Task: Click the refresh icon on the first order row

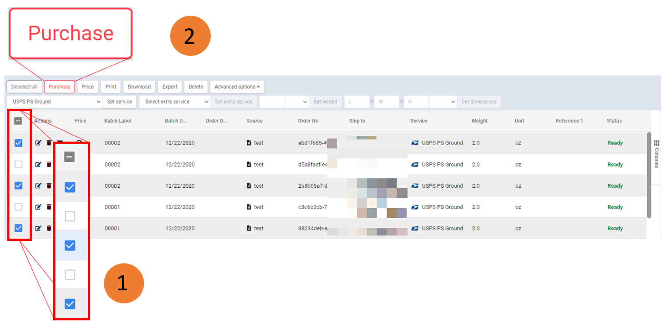Action: coord(79,141)
